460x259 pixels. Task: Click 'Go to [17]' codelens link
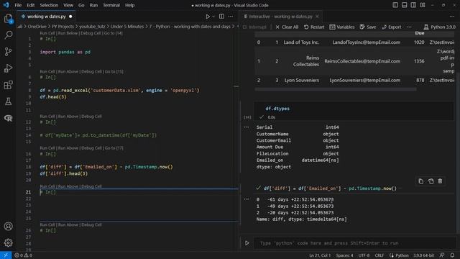[x=114, y=148]
